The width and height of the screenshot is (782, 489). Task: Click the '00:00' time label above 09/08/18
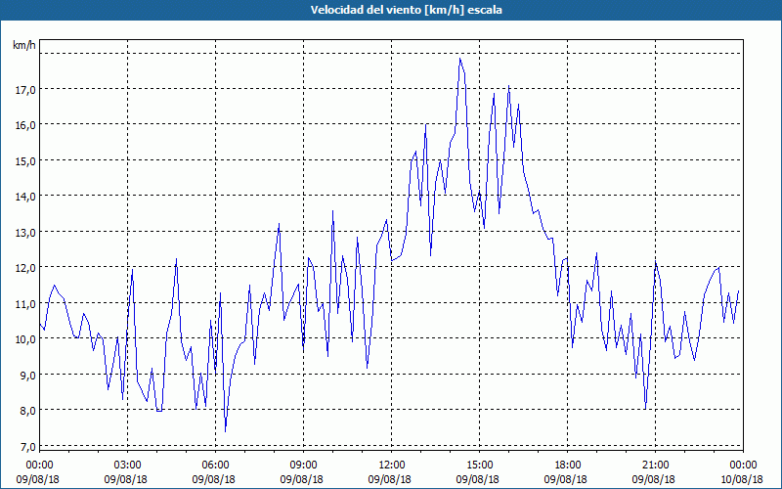pos(39,466)
